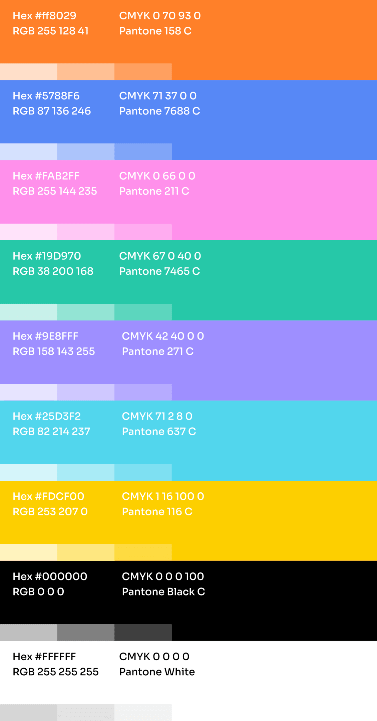The width and height of the screenshot is (377, 721).
Task: Select the Hex #FFFFFF text
Action: click(44, 657)
